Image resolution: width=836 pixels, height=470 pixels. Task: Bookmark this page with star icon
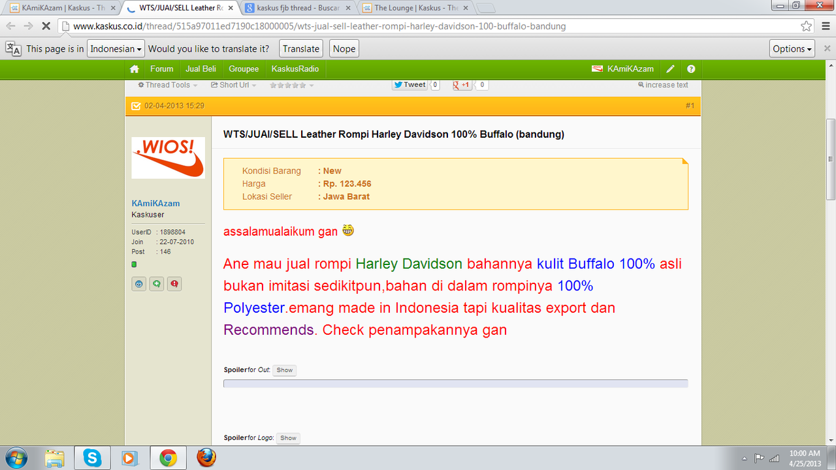(x=807, y=27)
